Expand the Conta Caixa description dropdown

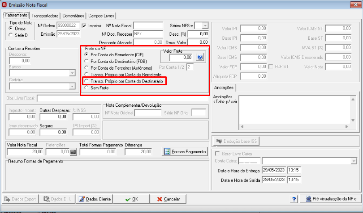(x=354, y=161)
